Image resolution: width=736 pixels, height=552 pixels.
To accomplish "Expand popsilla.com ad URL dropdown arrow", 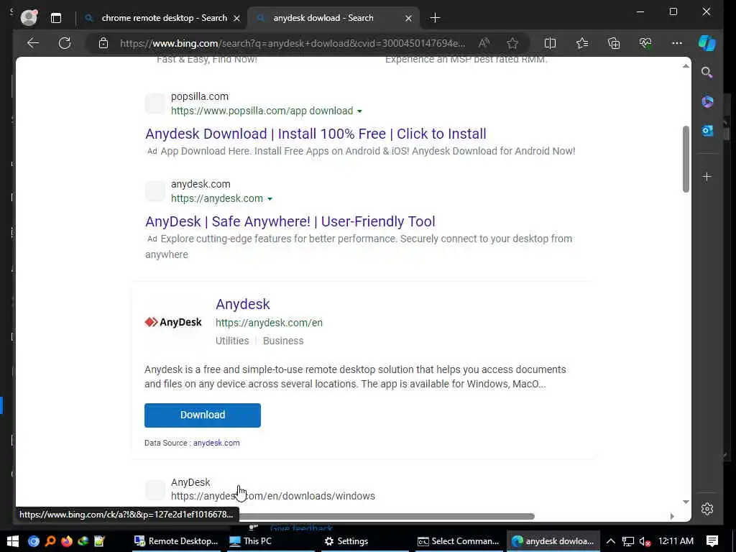I will (359, 111).
